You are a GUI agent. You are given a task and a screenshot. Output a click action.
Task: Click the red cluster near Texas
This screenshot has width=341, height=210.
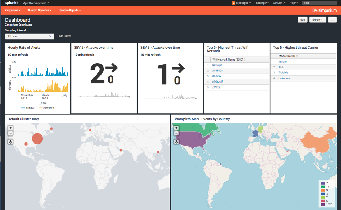point(26,144)
